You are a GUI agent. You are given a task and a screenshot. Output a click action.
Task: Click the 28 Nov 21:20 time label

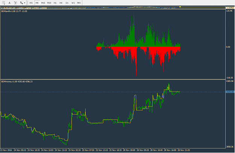[184, 150]
